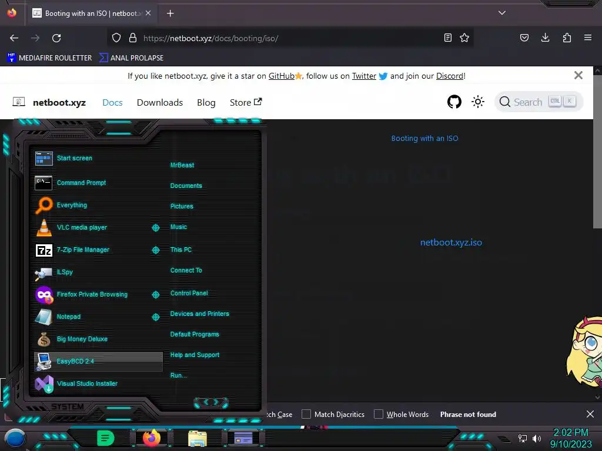Toggle dark mode with the sun icon
The height and width of the screenshot is (451, 602).
pyautogui.click(x=478, y=102)
